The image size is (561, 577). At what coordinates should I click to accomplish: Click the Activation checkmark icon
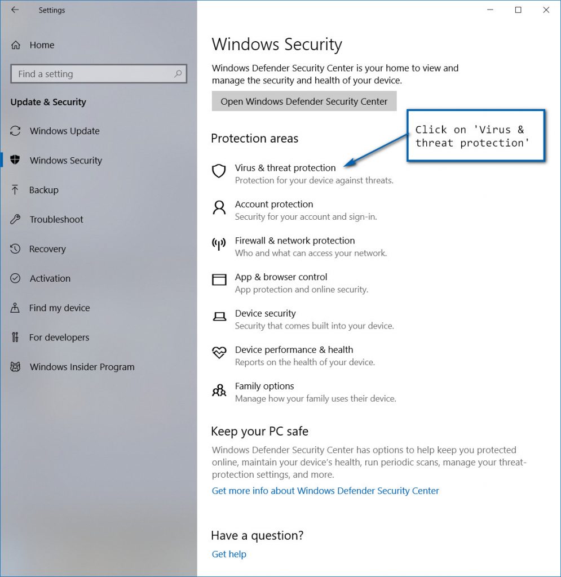[x=14, y=278]
